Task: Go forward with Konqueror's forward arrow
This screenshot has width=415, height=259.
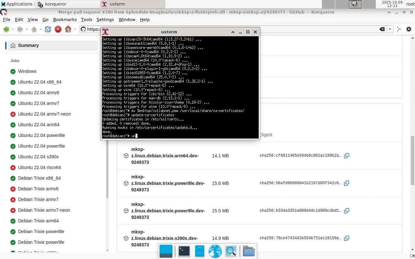Action: [20, 29]
